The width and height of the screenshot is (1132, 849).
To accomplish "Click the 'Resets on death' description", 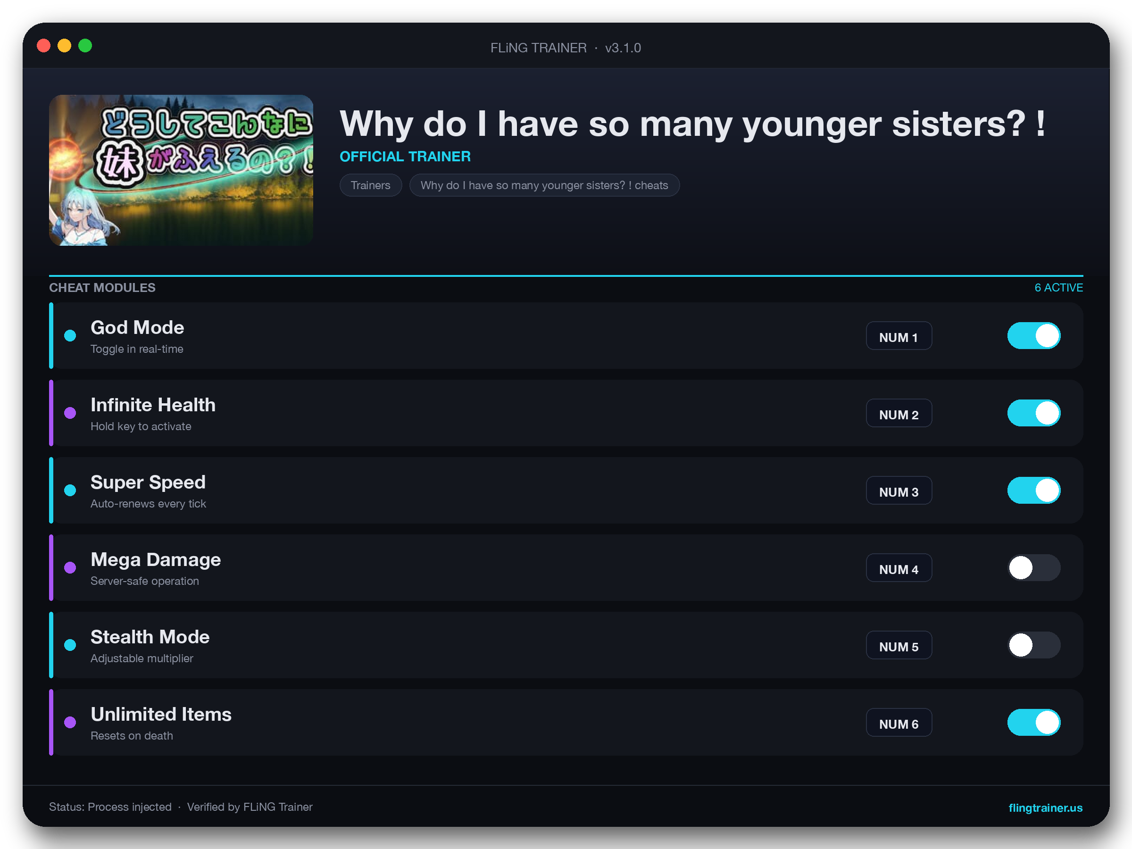I will (132, 735).
